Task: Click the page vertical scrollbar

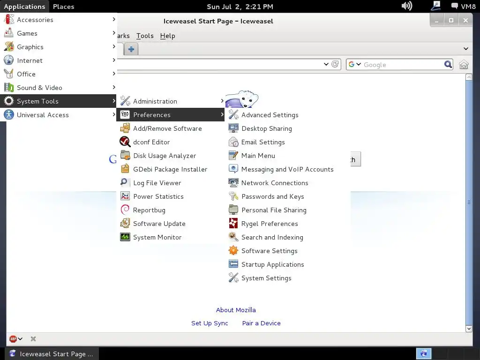Action: [x=469, y=202]
